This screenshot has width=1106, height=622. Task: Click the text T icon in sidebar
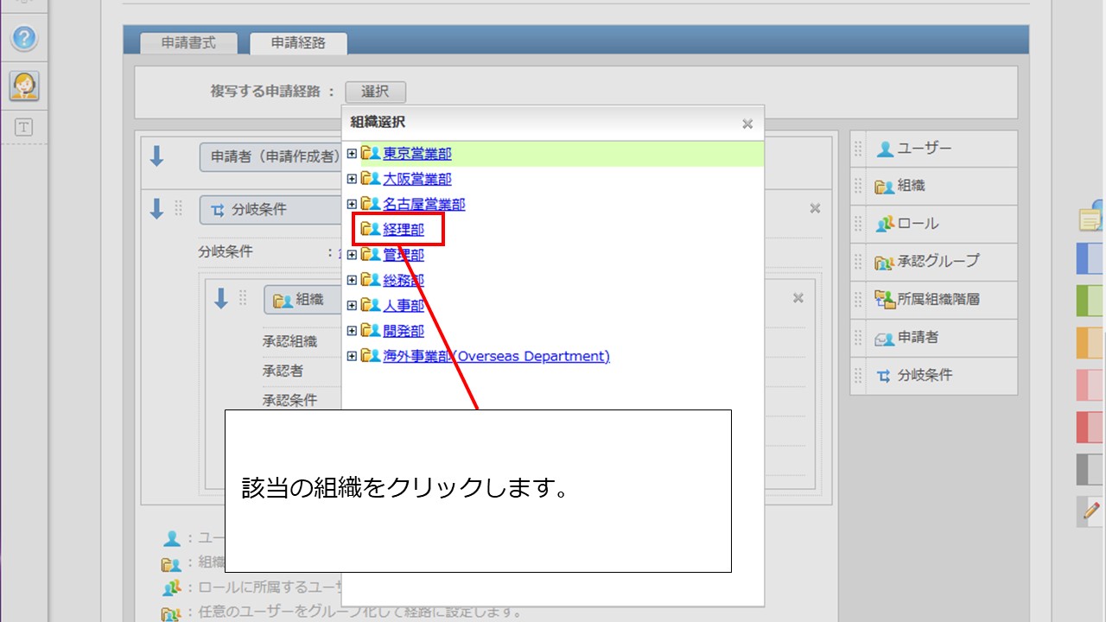(24, 127)
